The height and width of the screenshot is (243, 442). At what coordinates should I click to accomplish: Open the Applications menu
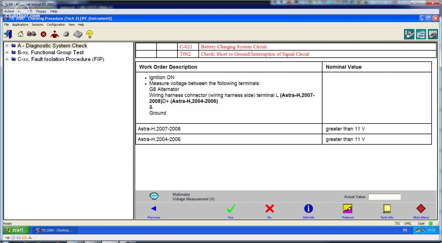[20, 25]
